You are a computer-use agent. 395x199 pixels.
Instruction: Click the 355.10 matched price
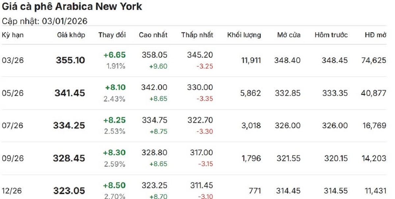(70, 60)
